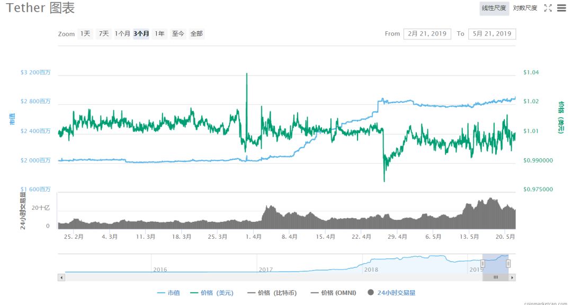The height and width of the screenshot is (305, 572).
Task: Select the 3个月 zoom range
Action: click(x=141, y=33)
